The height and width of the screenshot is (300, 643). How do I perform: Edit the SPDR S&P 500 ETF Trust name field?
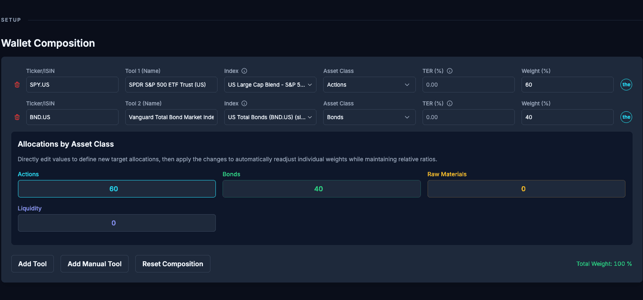click(171, 85)
